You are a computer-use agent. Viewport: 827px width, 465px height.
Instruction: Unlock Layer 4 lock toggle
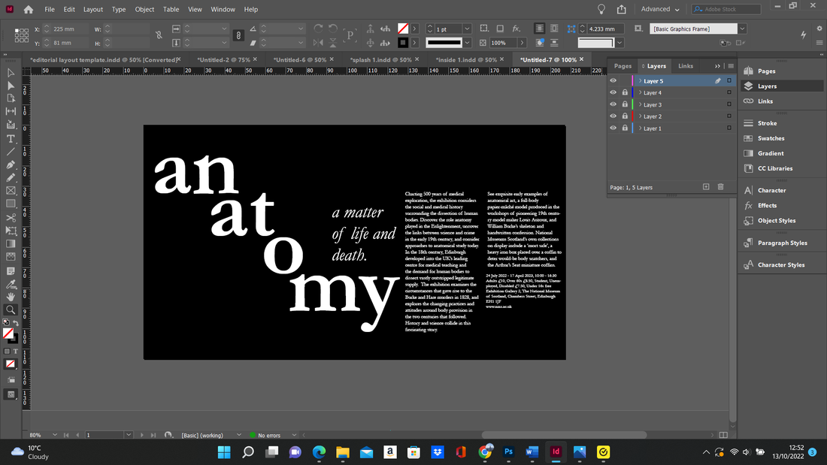(625, 92)
